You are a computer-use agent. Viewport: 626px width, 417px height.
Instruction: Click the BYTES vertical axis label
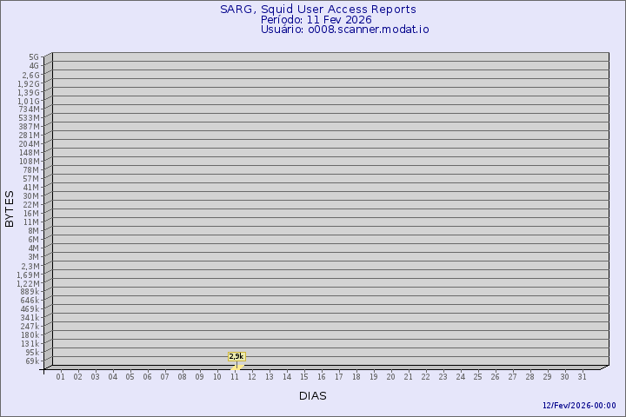coord(10,208)
